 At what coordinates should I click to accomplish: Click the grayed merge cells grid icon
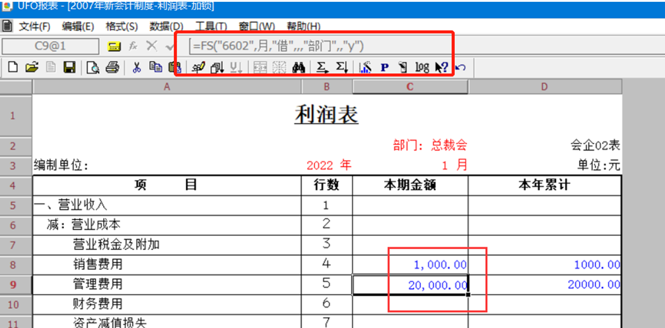259,68
